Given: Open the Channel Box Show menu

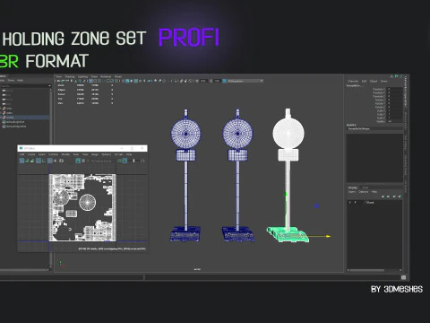Looking at the screenshot, I should point(384,81).
